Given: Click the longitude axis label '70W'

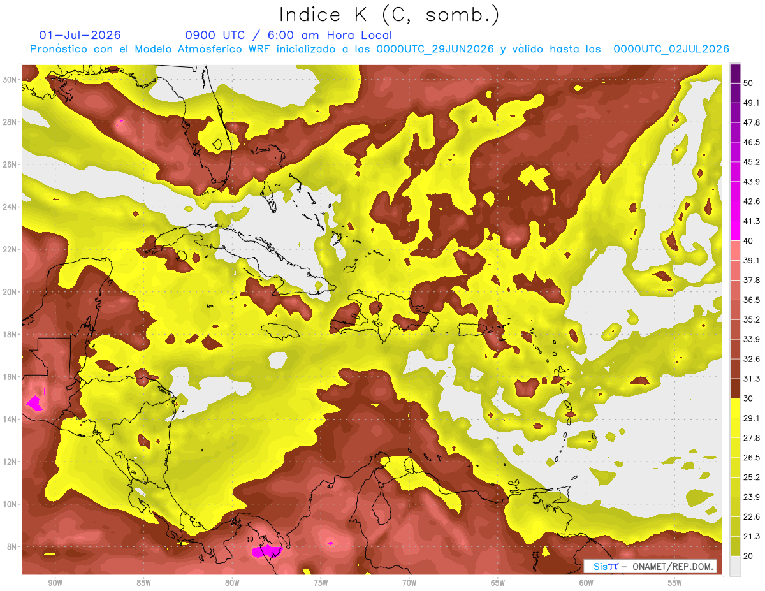Looking at the screenshot, I should click(x=409, y=583).
